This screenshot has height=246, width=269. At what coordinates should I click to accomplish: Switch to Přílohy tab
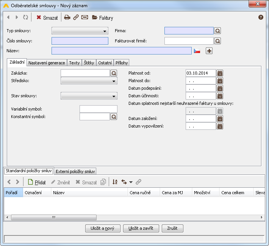click(122, 63)
